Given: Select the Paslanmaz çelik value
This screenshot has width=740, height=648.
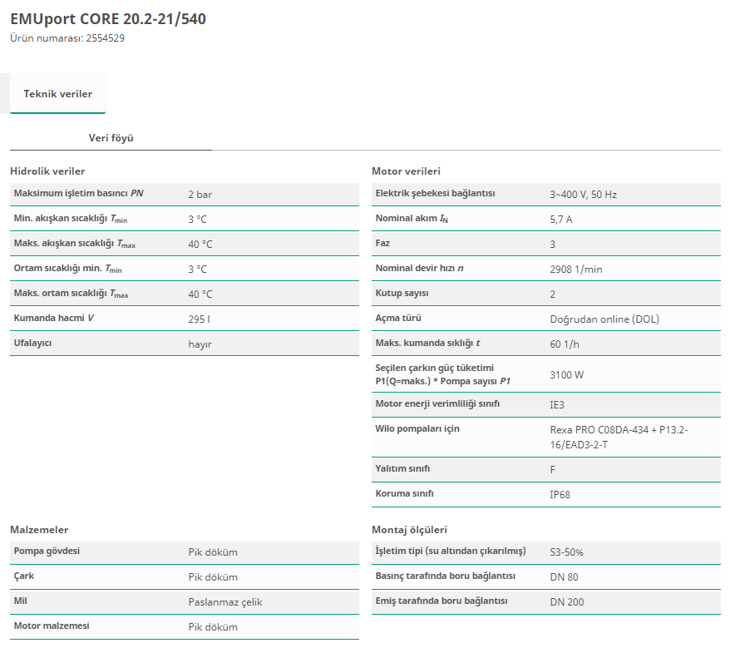Looking at the screenshot, I should pos(225,602).
